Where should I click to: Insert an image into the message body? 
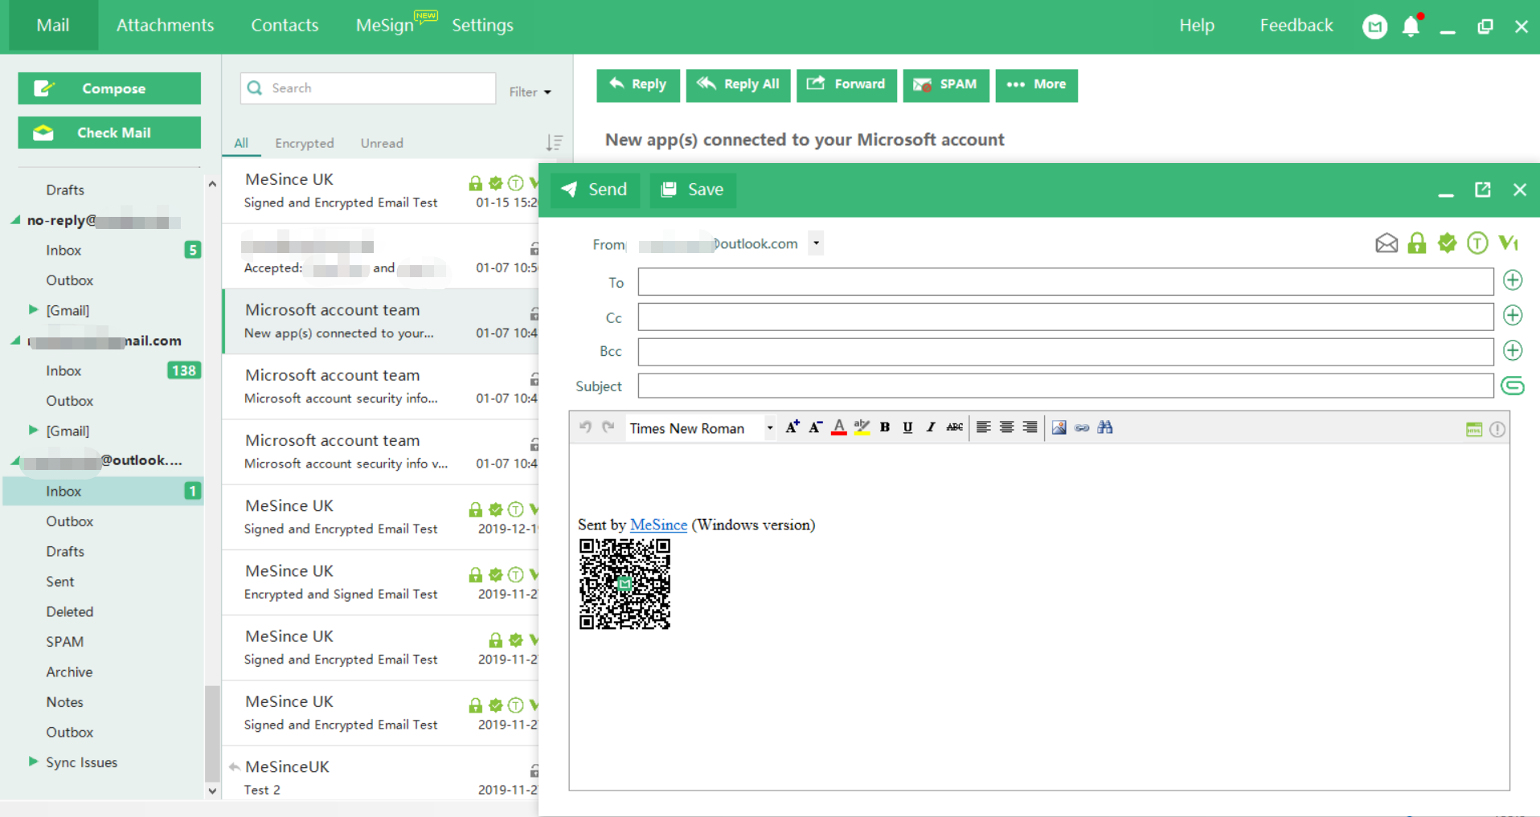point(1059,427)
